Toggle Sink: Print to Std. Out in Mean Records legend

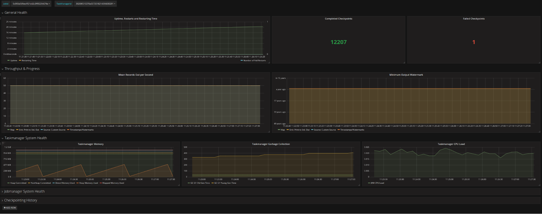(29, 130)
